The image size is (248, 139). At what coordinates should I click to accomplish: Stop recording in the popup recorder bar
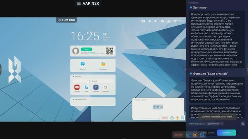point(177,118)
